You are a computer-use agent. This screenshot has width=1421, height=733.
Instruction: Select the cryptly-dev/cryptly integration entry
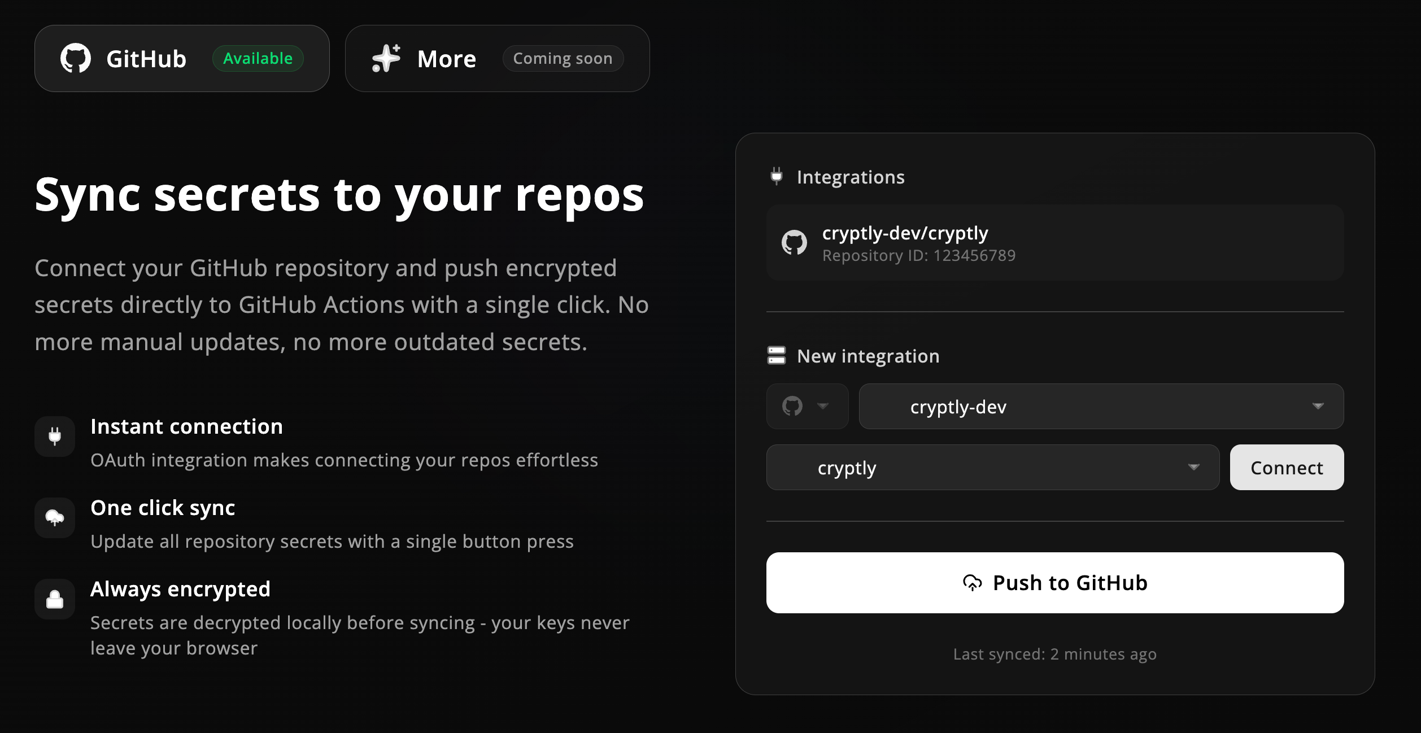[1054, 243]
